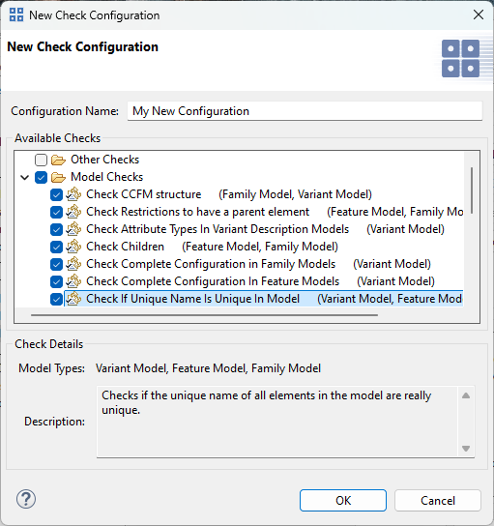Open the help question mark icon
This screenshot has width=494, height=526.
[26, 499]
